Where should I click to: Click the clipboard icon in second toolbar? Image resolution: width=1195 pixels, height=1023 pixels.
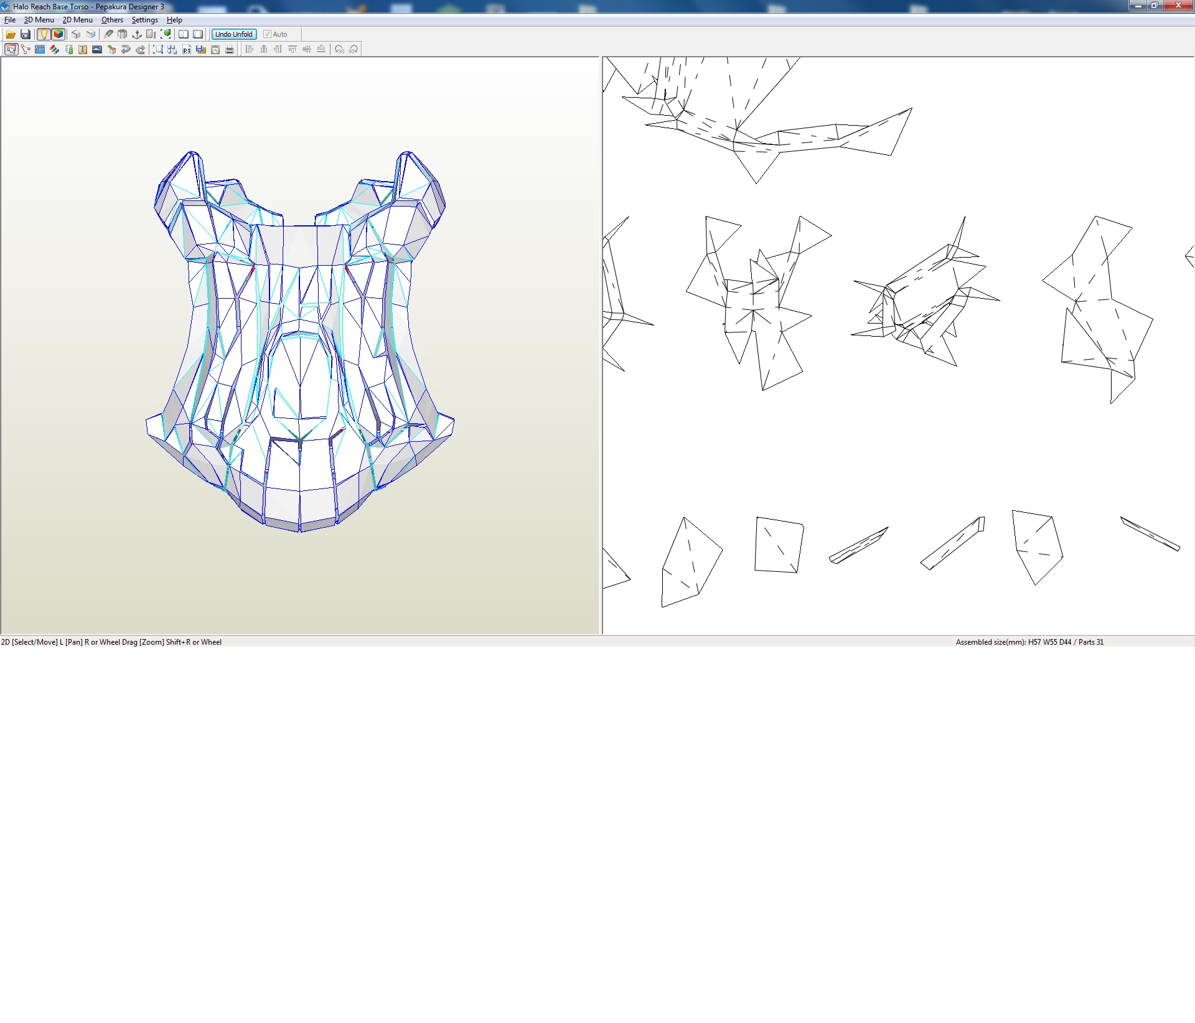(x=215, y=49)
